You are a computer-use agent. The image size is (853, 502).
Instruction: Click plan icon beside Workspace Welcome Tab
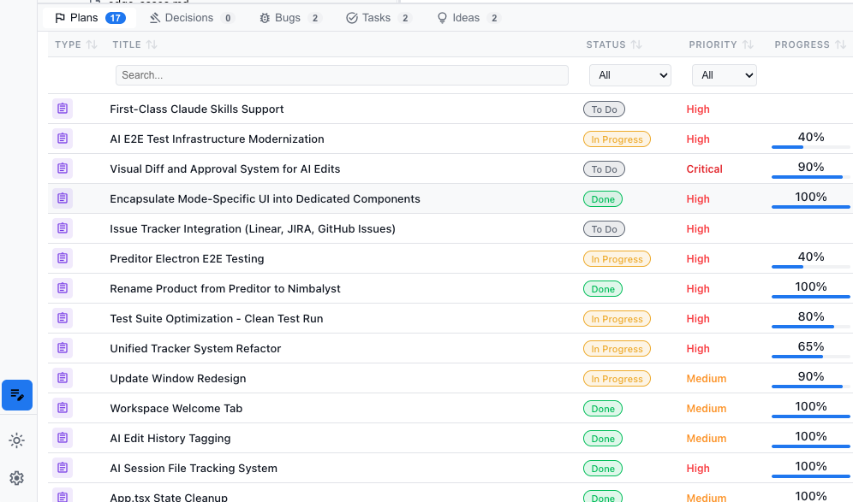63,408
